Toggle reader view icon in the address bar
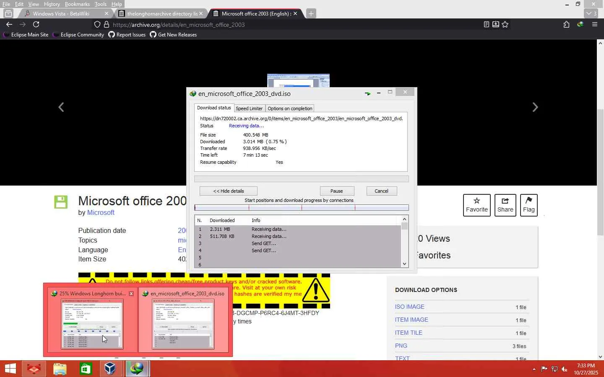This screenshot has width=604, height=377. pyautogui.click(x=486, y=24)
